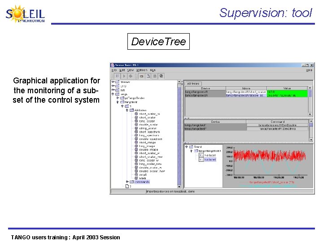Open the Edit menu
The height and width of the screenshot is (242, 323).
[x=122, y=70]
